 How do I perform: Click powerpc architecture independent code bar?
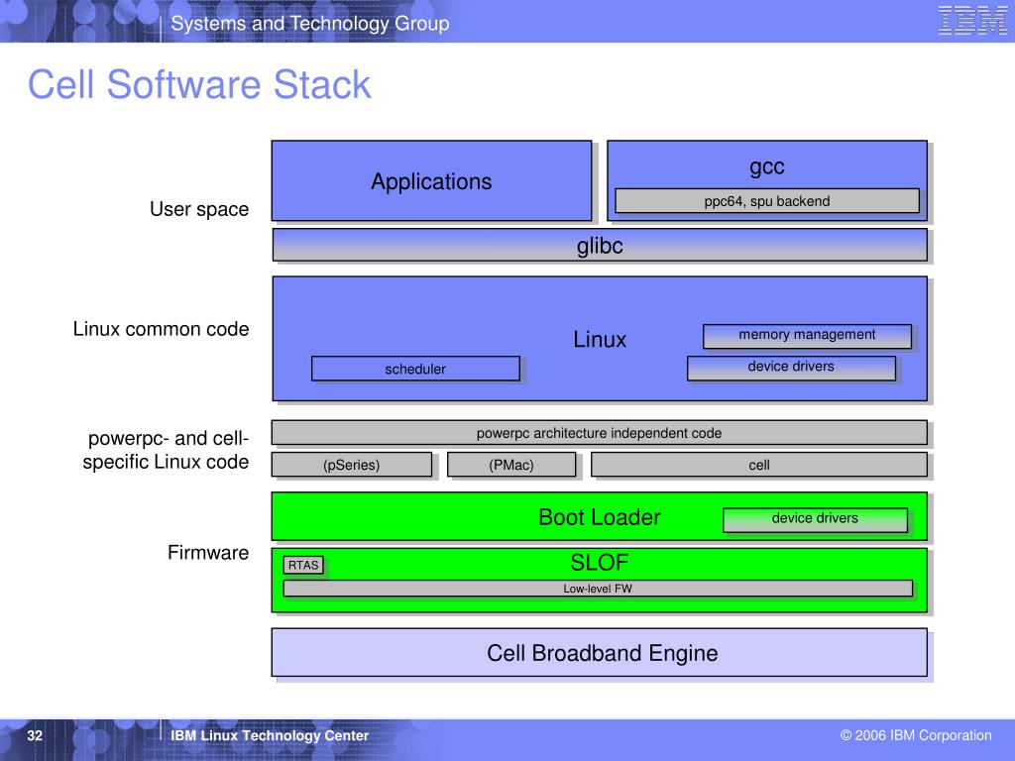click(x=600, y=433)
